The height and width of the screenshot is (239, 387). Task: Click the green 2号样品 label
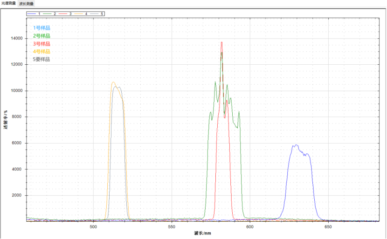pyautogui.click(x=41, y=36)
